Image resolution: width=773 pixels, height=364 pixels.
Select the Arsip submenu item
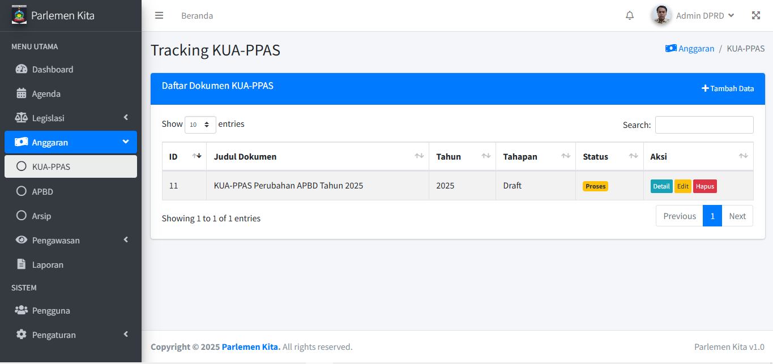pos(41,216)
